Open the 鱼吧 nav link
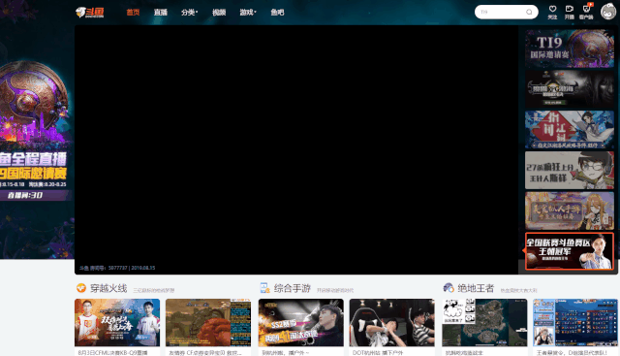 277,13
